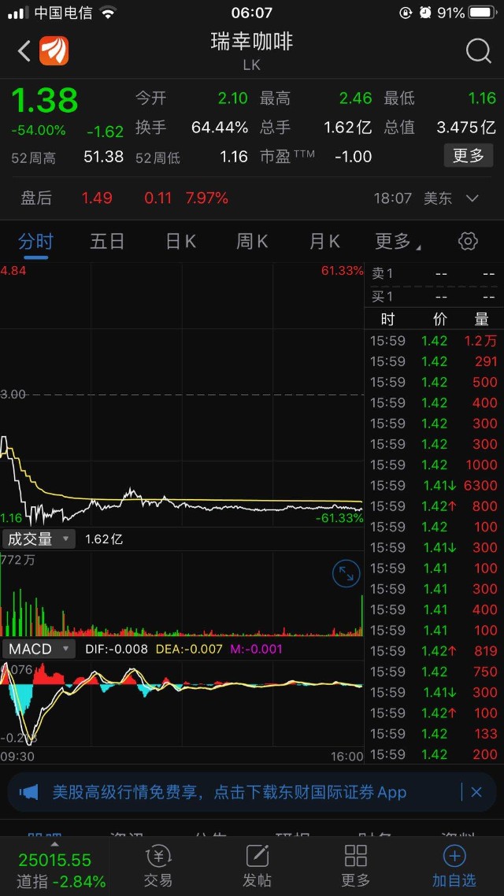Tap the current price 1.38

[45, 101]
